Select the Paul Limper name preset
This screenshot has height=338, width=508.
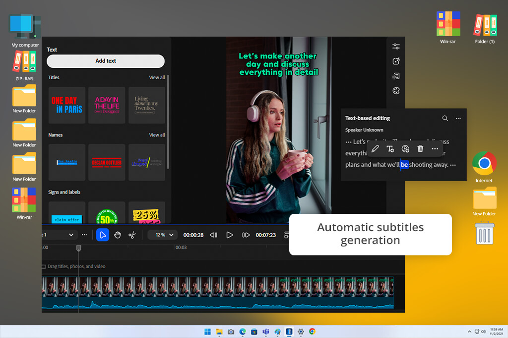click(147, 162)
